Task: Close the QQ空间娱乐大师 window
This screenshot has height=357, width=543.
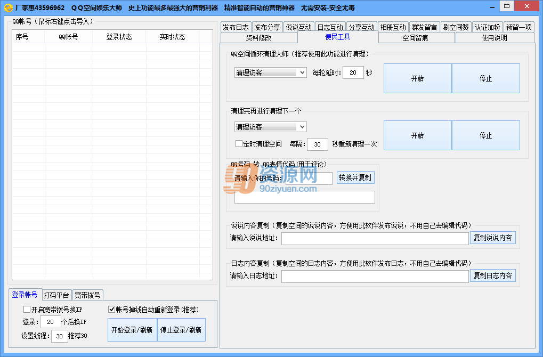Action: [x=526, y=6]
